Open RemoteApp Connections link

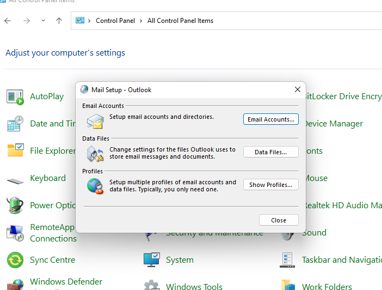[x=53, y=233]
